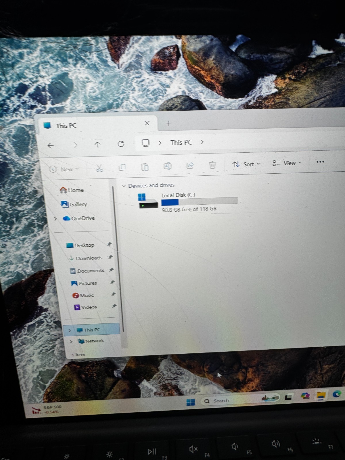This screenshot has height=460, width=345.
Task: Open the Windows Start menu
Action: (191, 402)
